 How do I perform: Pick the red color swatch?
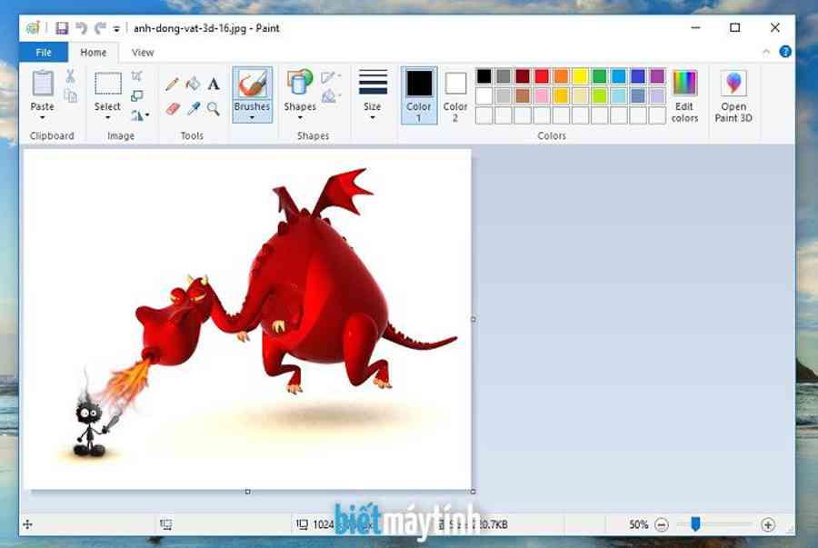542,76
